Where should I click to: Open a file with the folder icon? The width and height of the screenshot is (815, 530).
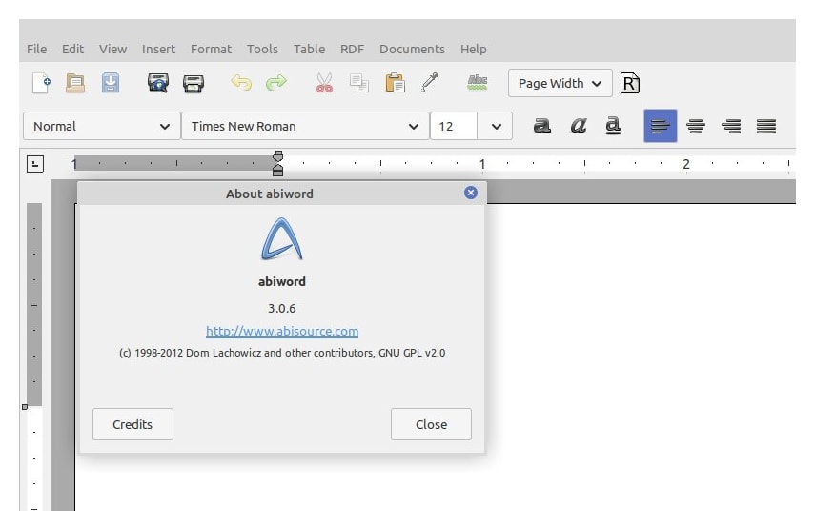pyautogui.click(x=75, y=83)
